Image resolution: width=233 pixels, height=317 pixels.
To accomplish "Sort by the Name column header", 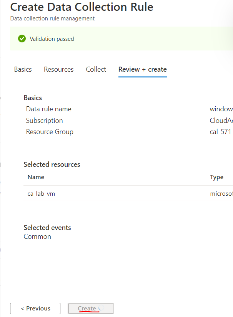I will pos(36,177).
